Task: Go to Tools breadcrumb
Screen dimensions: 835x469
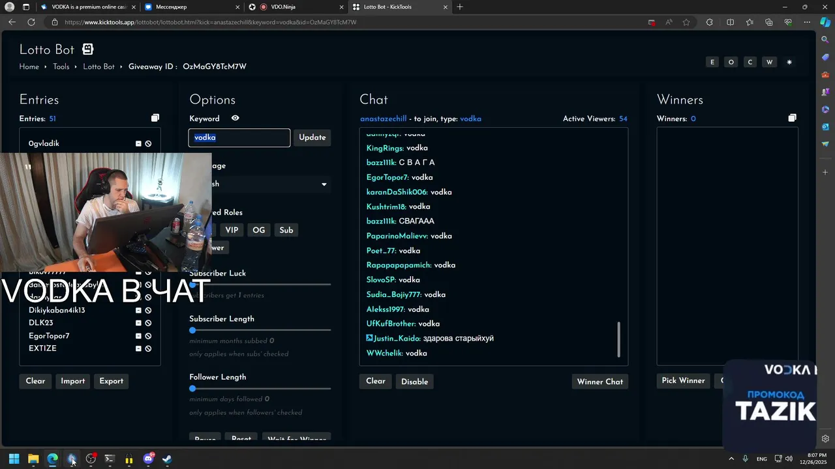Action: 61,66
